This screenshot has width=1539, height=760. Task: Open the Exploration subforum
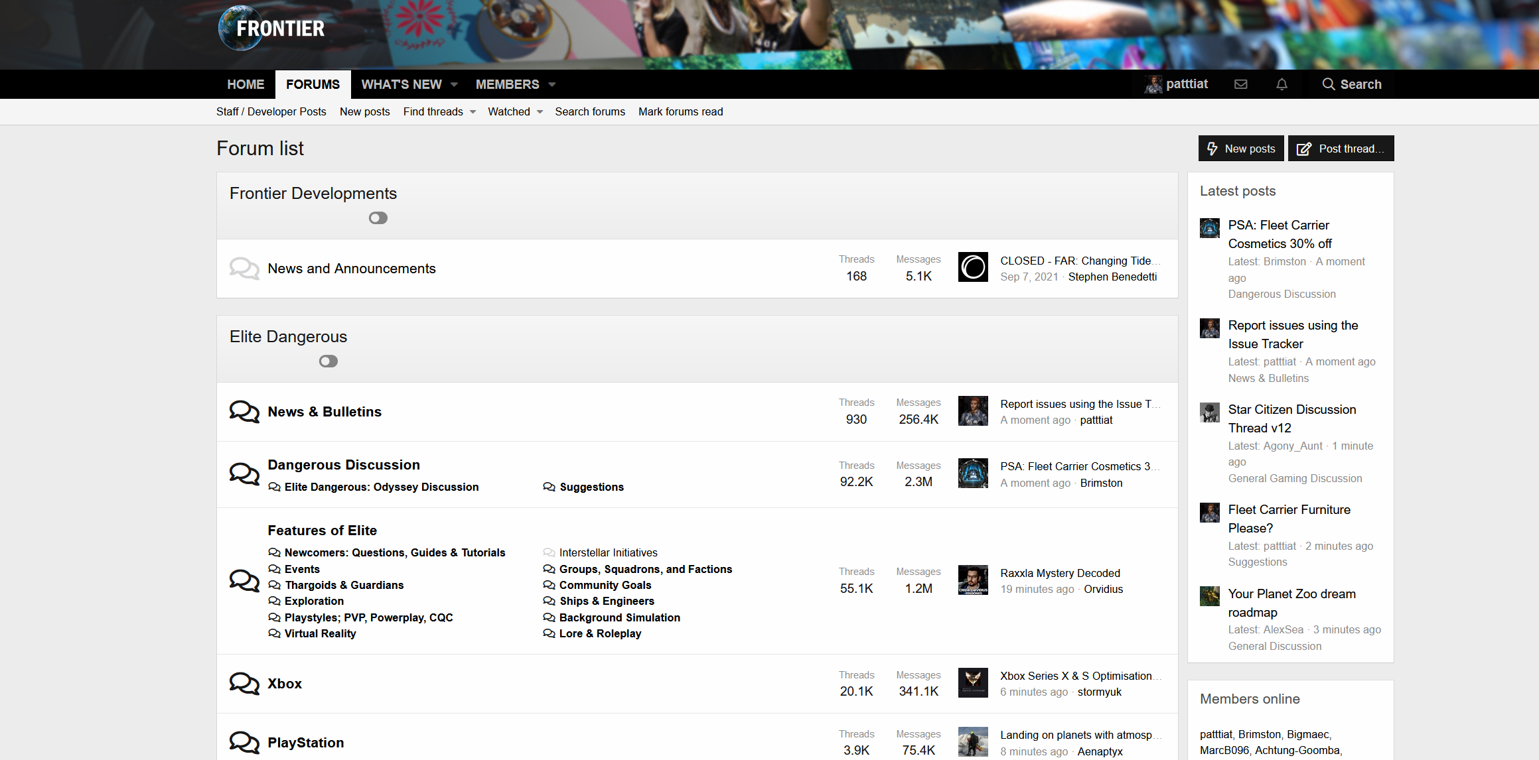tap(315, 601)
